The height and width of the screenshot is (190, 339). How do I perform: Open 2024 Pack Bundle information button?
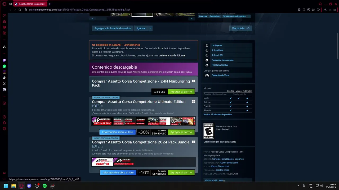click(118, 173)
